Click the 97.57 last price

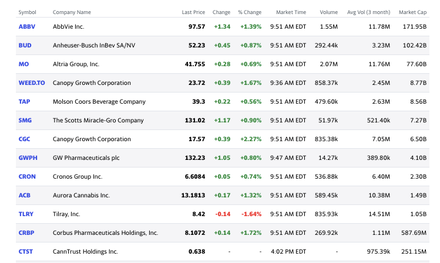pyautogui.click(x=197, y=26)
